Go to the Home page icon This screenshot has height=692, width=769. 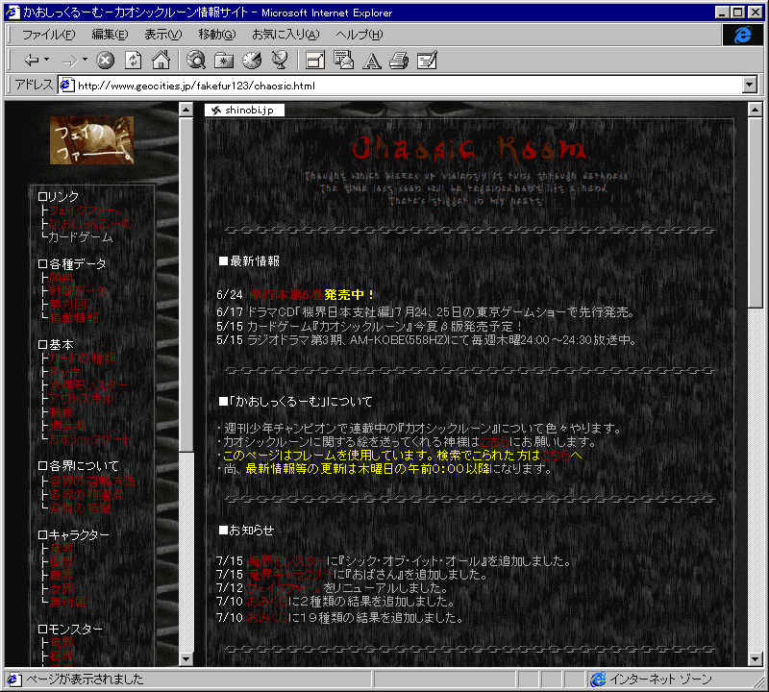[x=161, y=61]
